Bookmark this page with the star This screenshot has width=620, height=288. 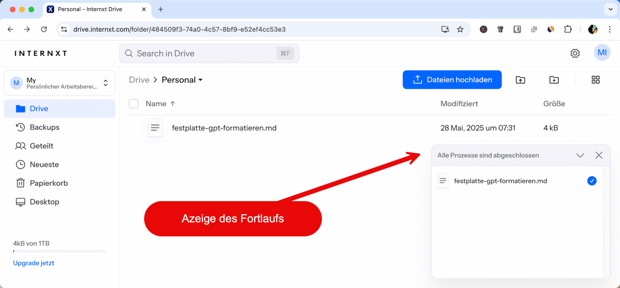pos(460,29)
